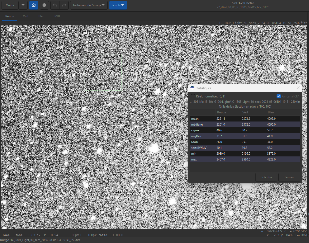The height and width of the screenshot is (243, 309).
Task: Select the min row label
Action: click(x=194, y=154)
